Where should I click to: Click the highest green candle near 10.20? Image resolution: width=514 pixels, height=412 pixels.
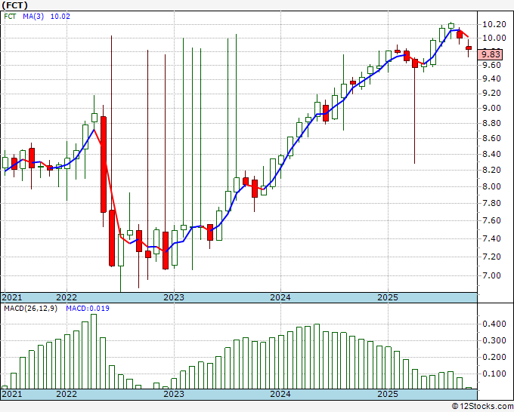point(451,26)
